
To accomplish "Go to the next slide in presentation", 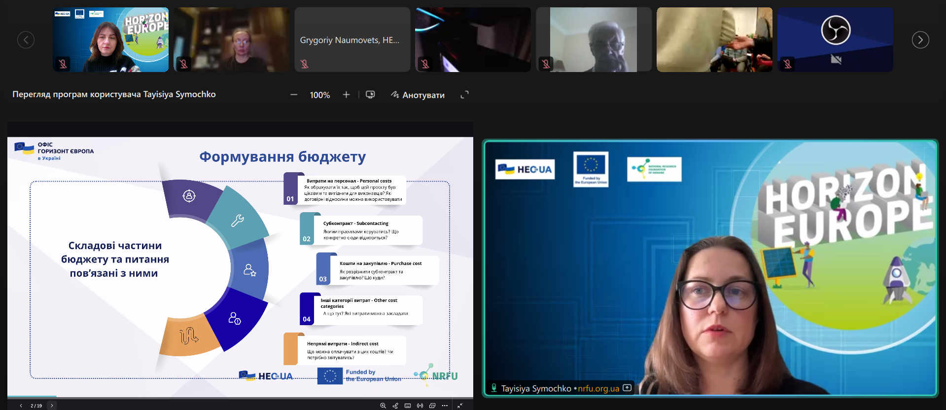I will pos(52,406).
